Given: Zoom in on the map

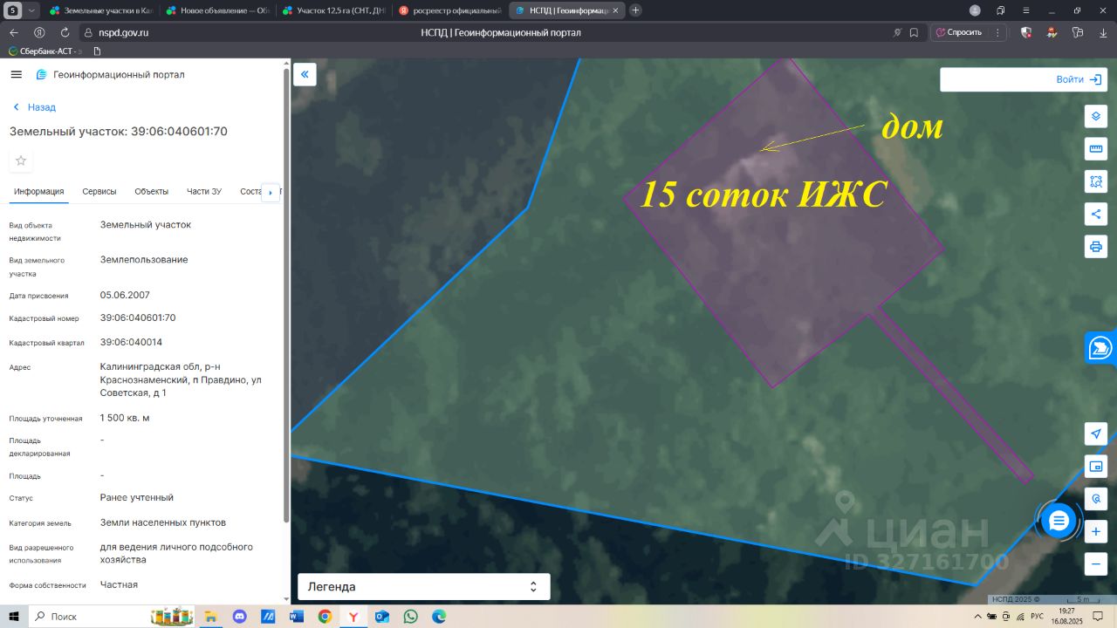Looking at the screenshot, I should 1096,531.
